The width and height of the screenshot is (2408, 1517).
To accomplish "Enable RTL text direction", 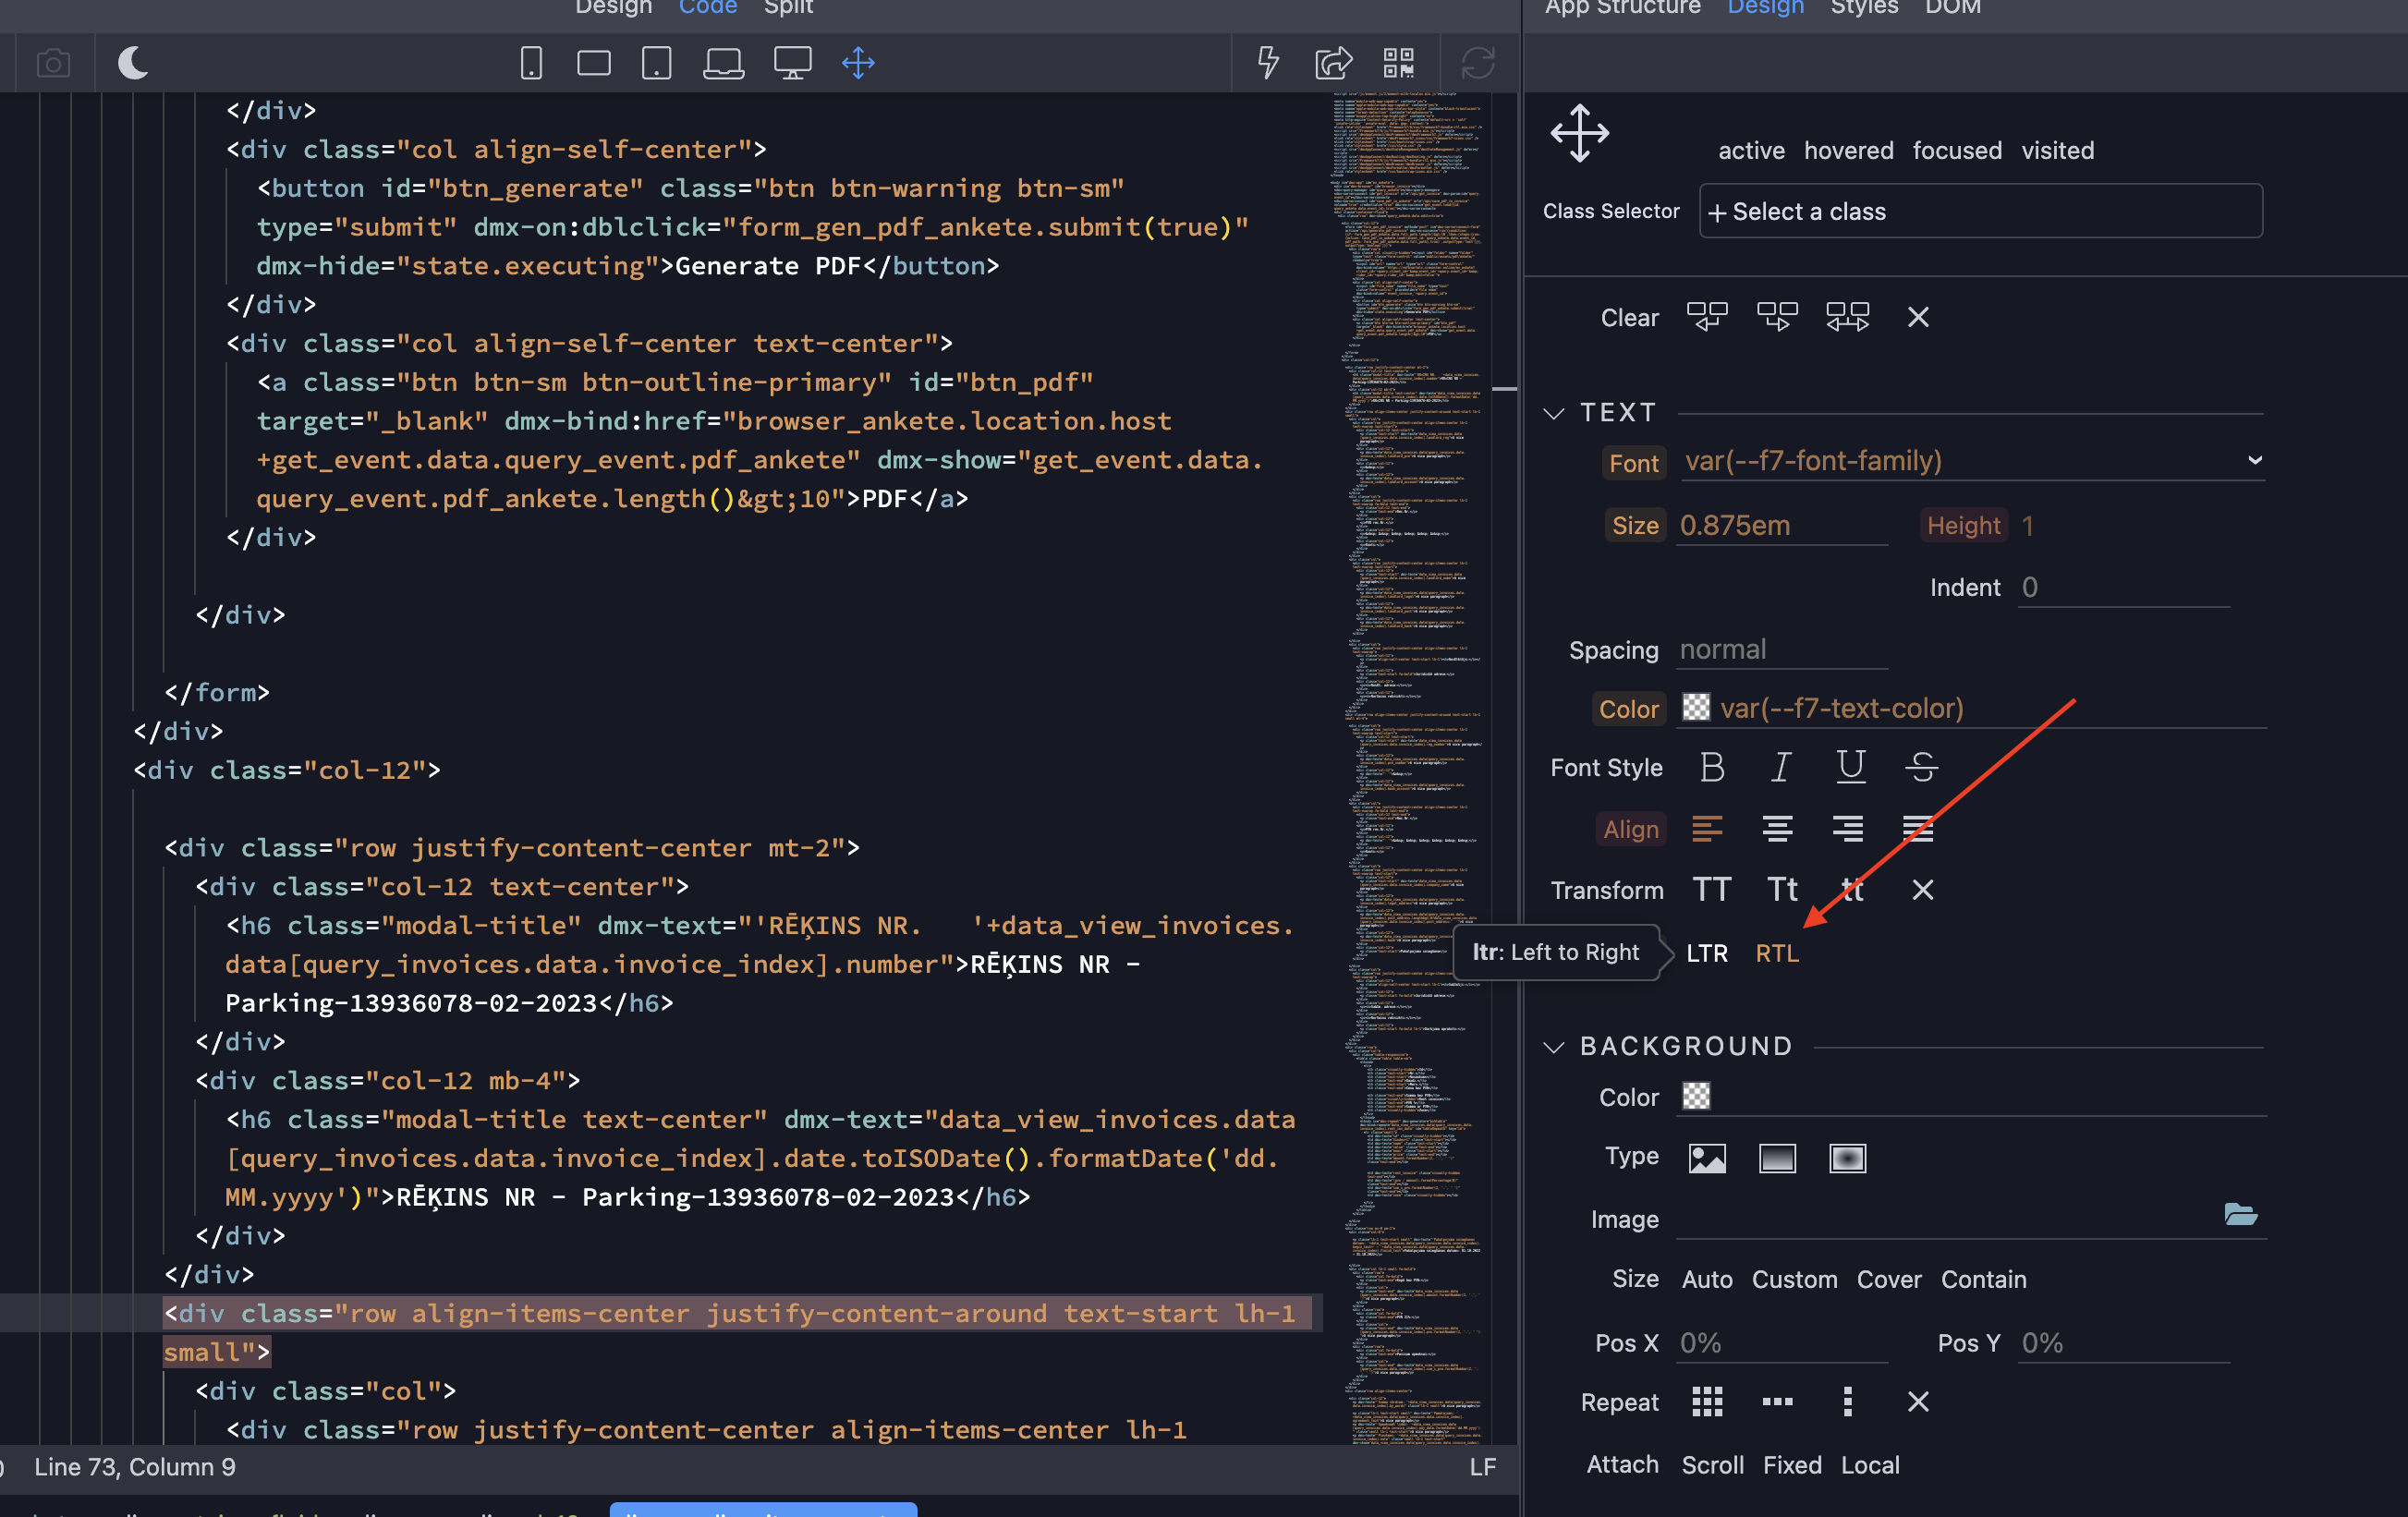I will [1777, 952].
